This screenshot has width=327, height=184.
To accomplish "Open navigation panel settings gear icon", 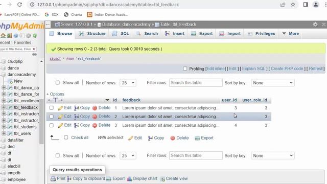I will [29, 36].
